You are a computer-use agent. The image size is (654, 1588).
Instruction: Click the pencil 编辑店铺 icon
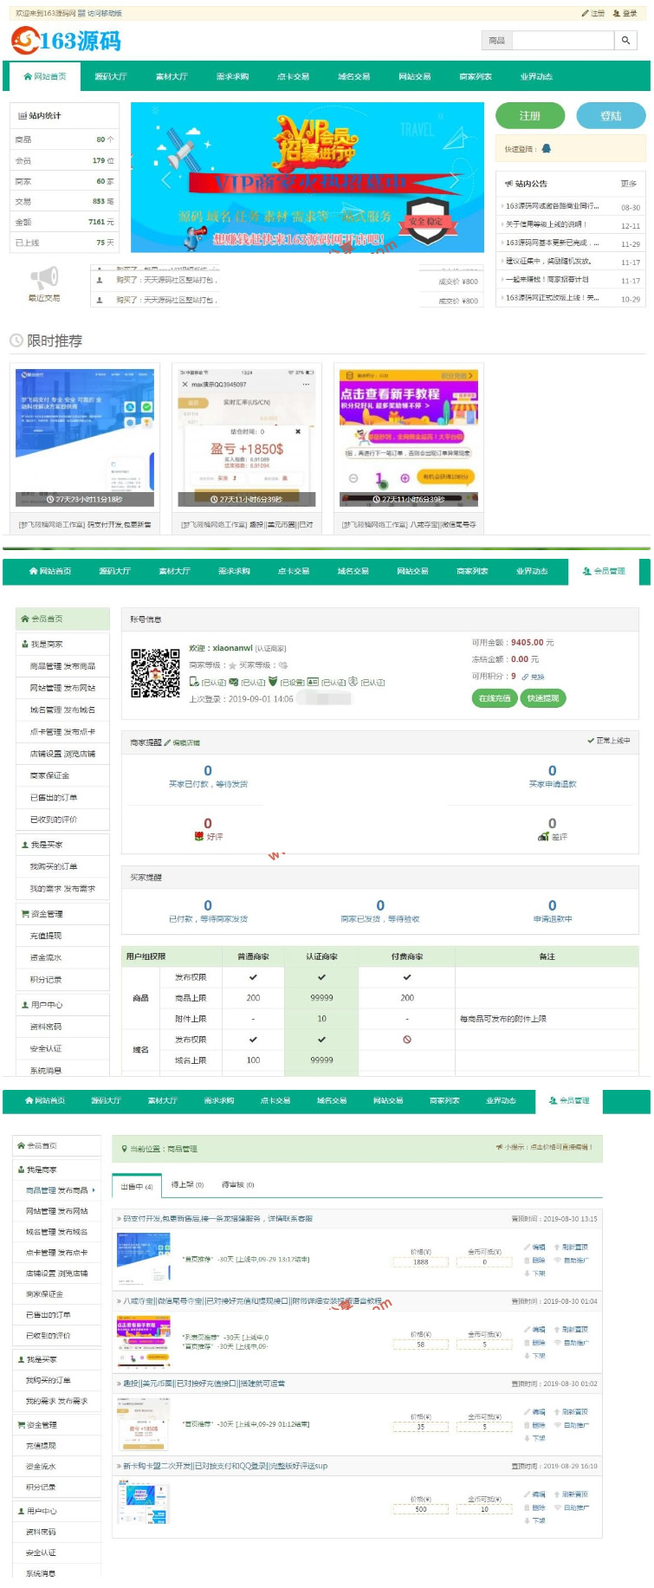167,742
